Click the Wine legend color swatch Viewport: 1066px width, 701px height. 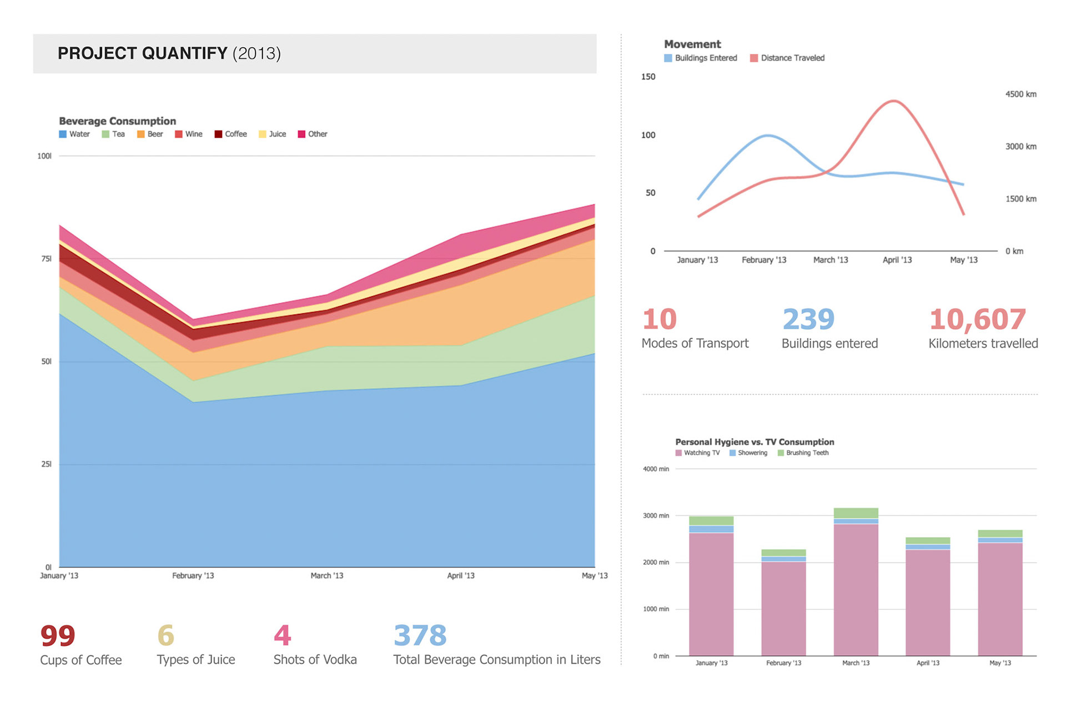pos(179,134)
